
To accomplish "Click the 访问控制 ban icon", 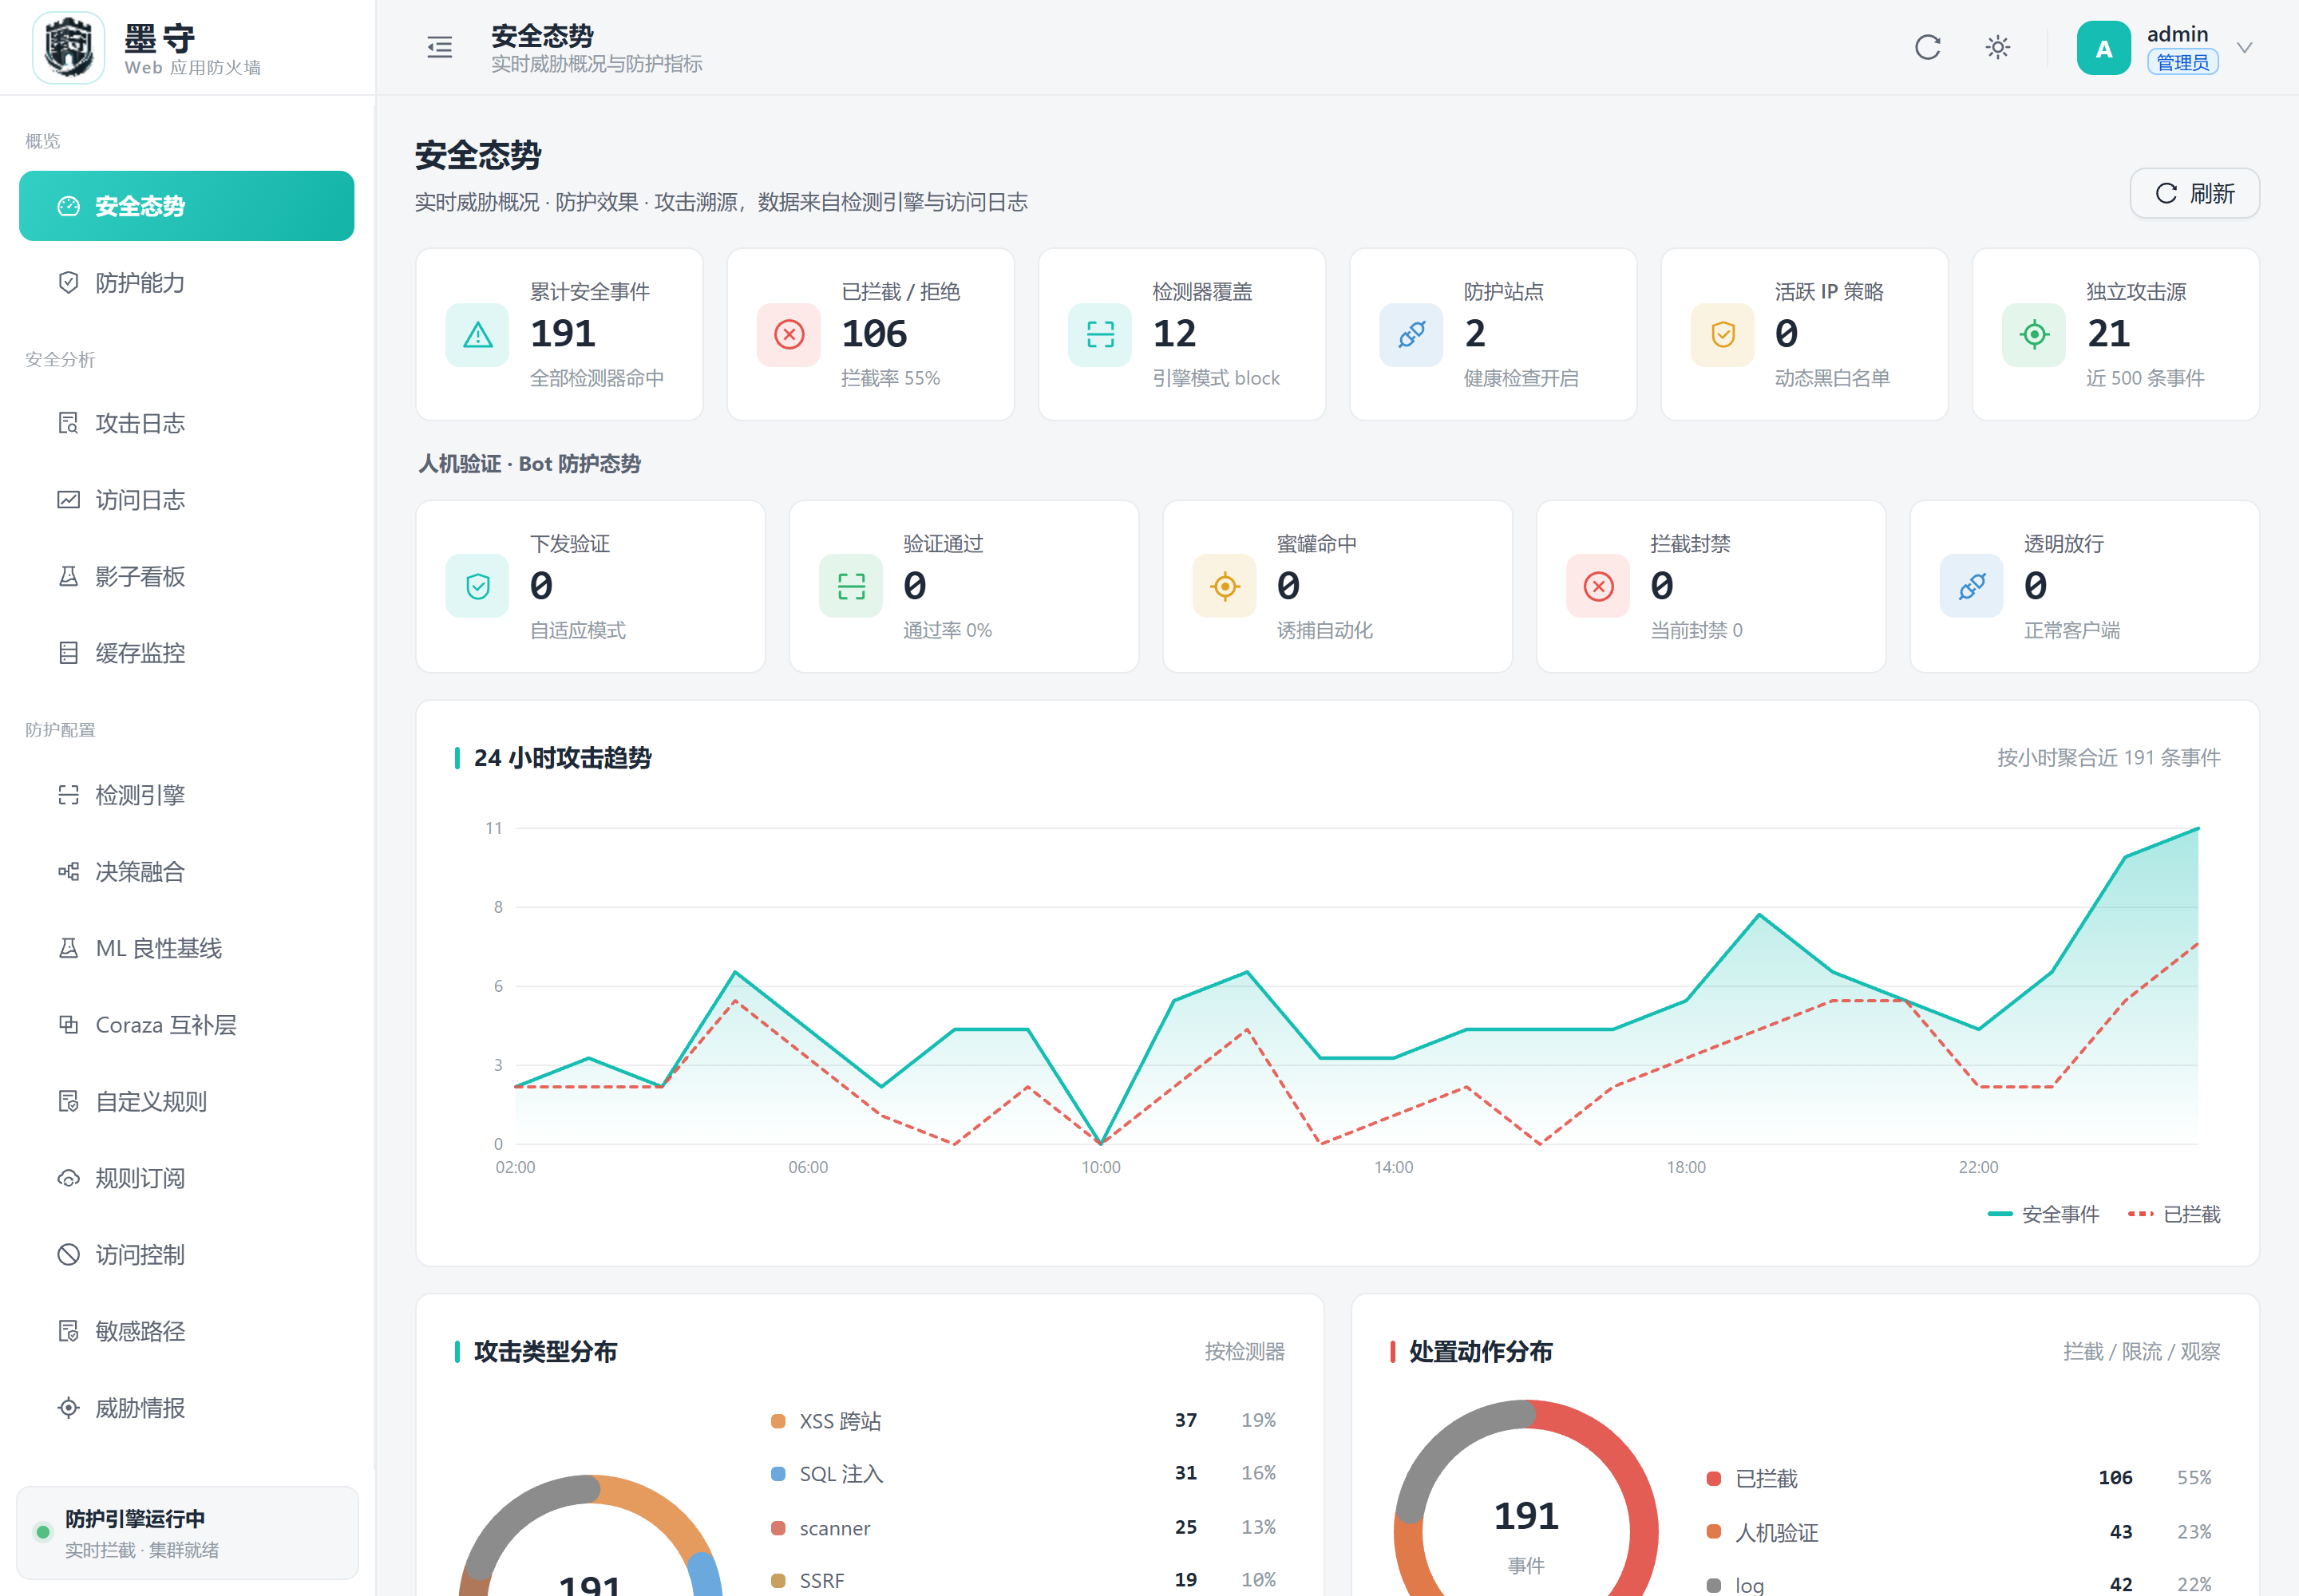I will click(68, 1255).
